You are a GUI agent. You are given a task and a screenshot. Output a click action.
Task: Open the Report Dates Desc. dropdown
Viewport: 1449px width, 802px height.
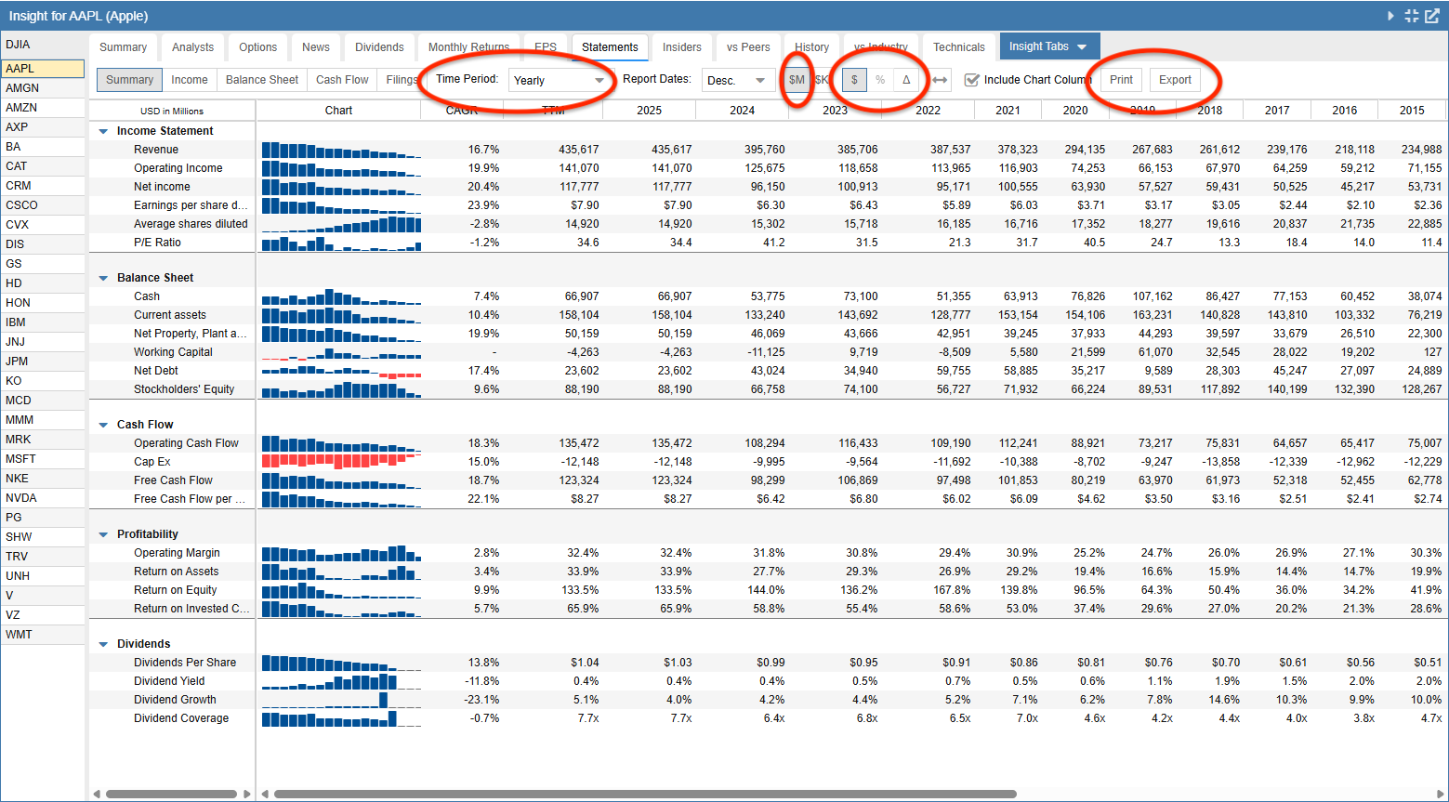coord(736,81)
